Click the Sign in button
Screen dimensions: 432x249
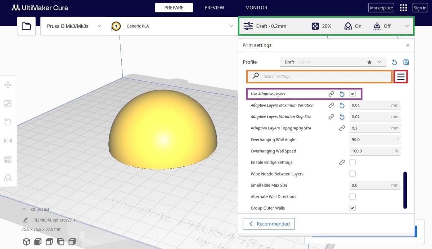tap(420, 8)
